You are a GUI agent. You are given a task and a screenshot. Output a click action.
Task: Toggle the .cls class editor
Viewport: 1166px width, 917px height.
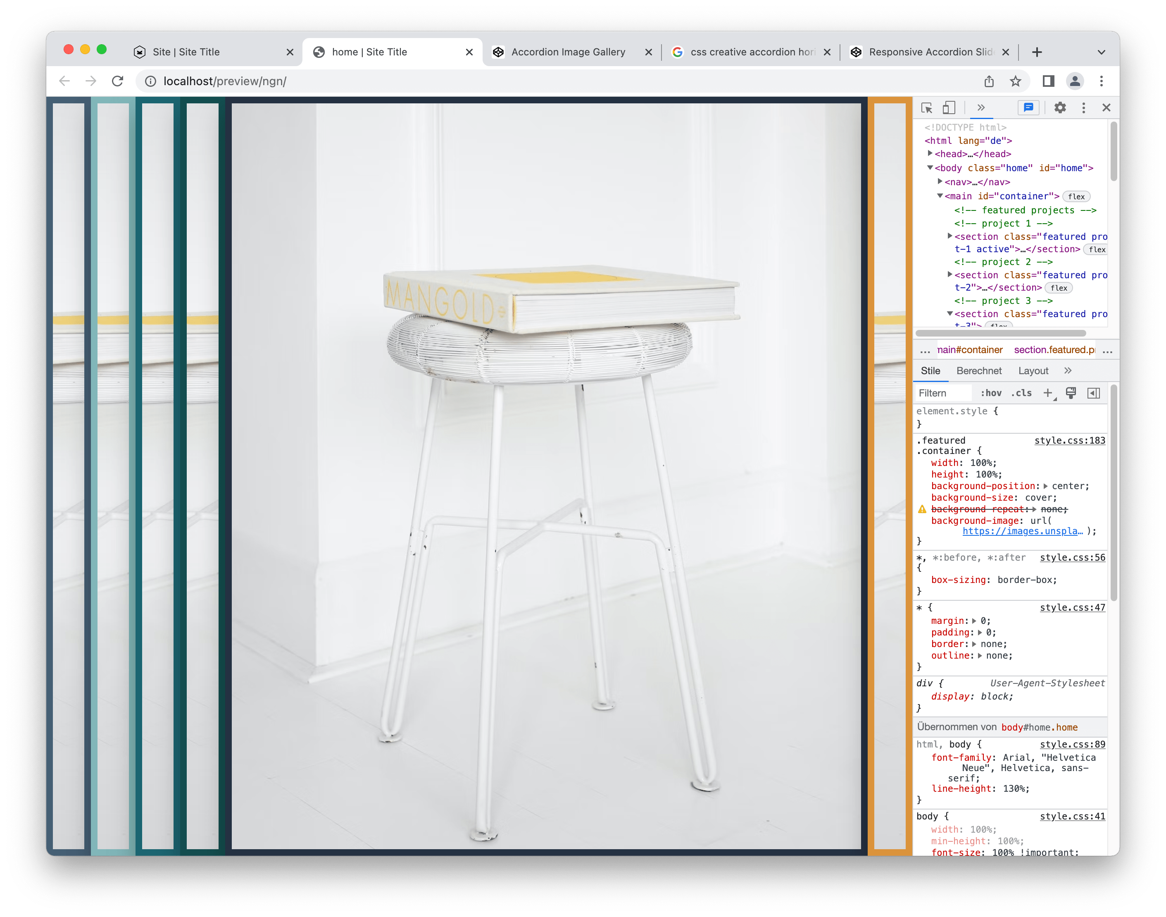pyautogui.click(x=1021, y=393)
